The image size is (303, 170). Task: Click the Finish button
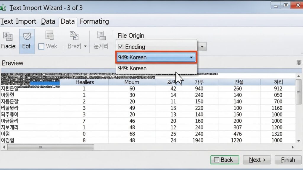(x=288, y=160)
